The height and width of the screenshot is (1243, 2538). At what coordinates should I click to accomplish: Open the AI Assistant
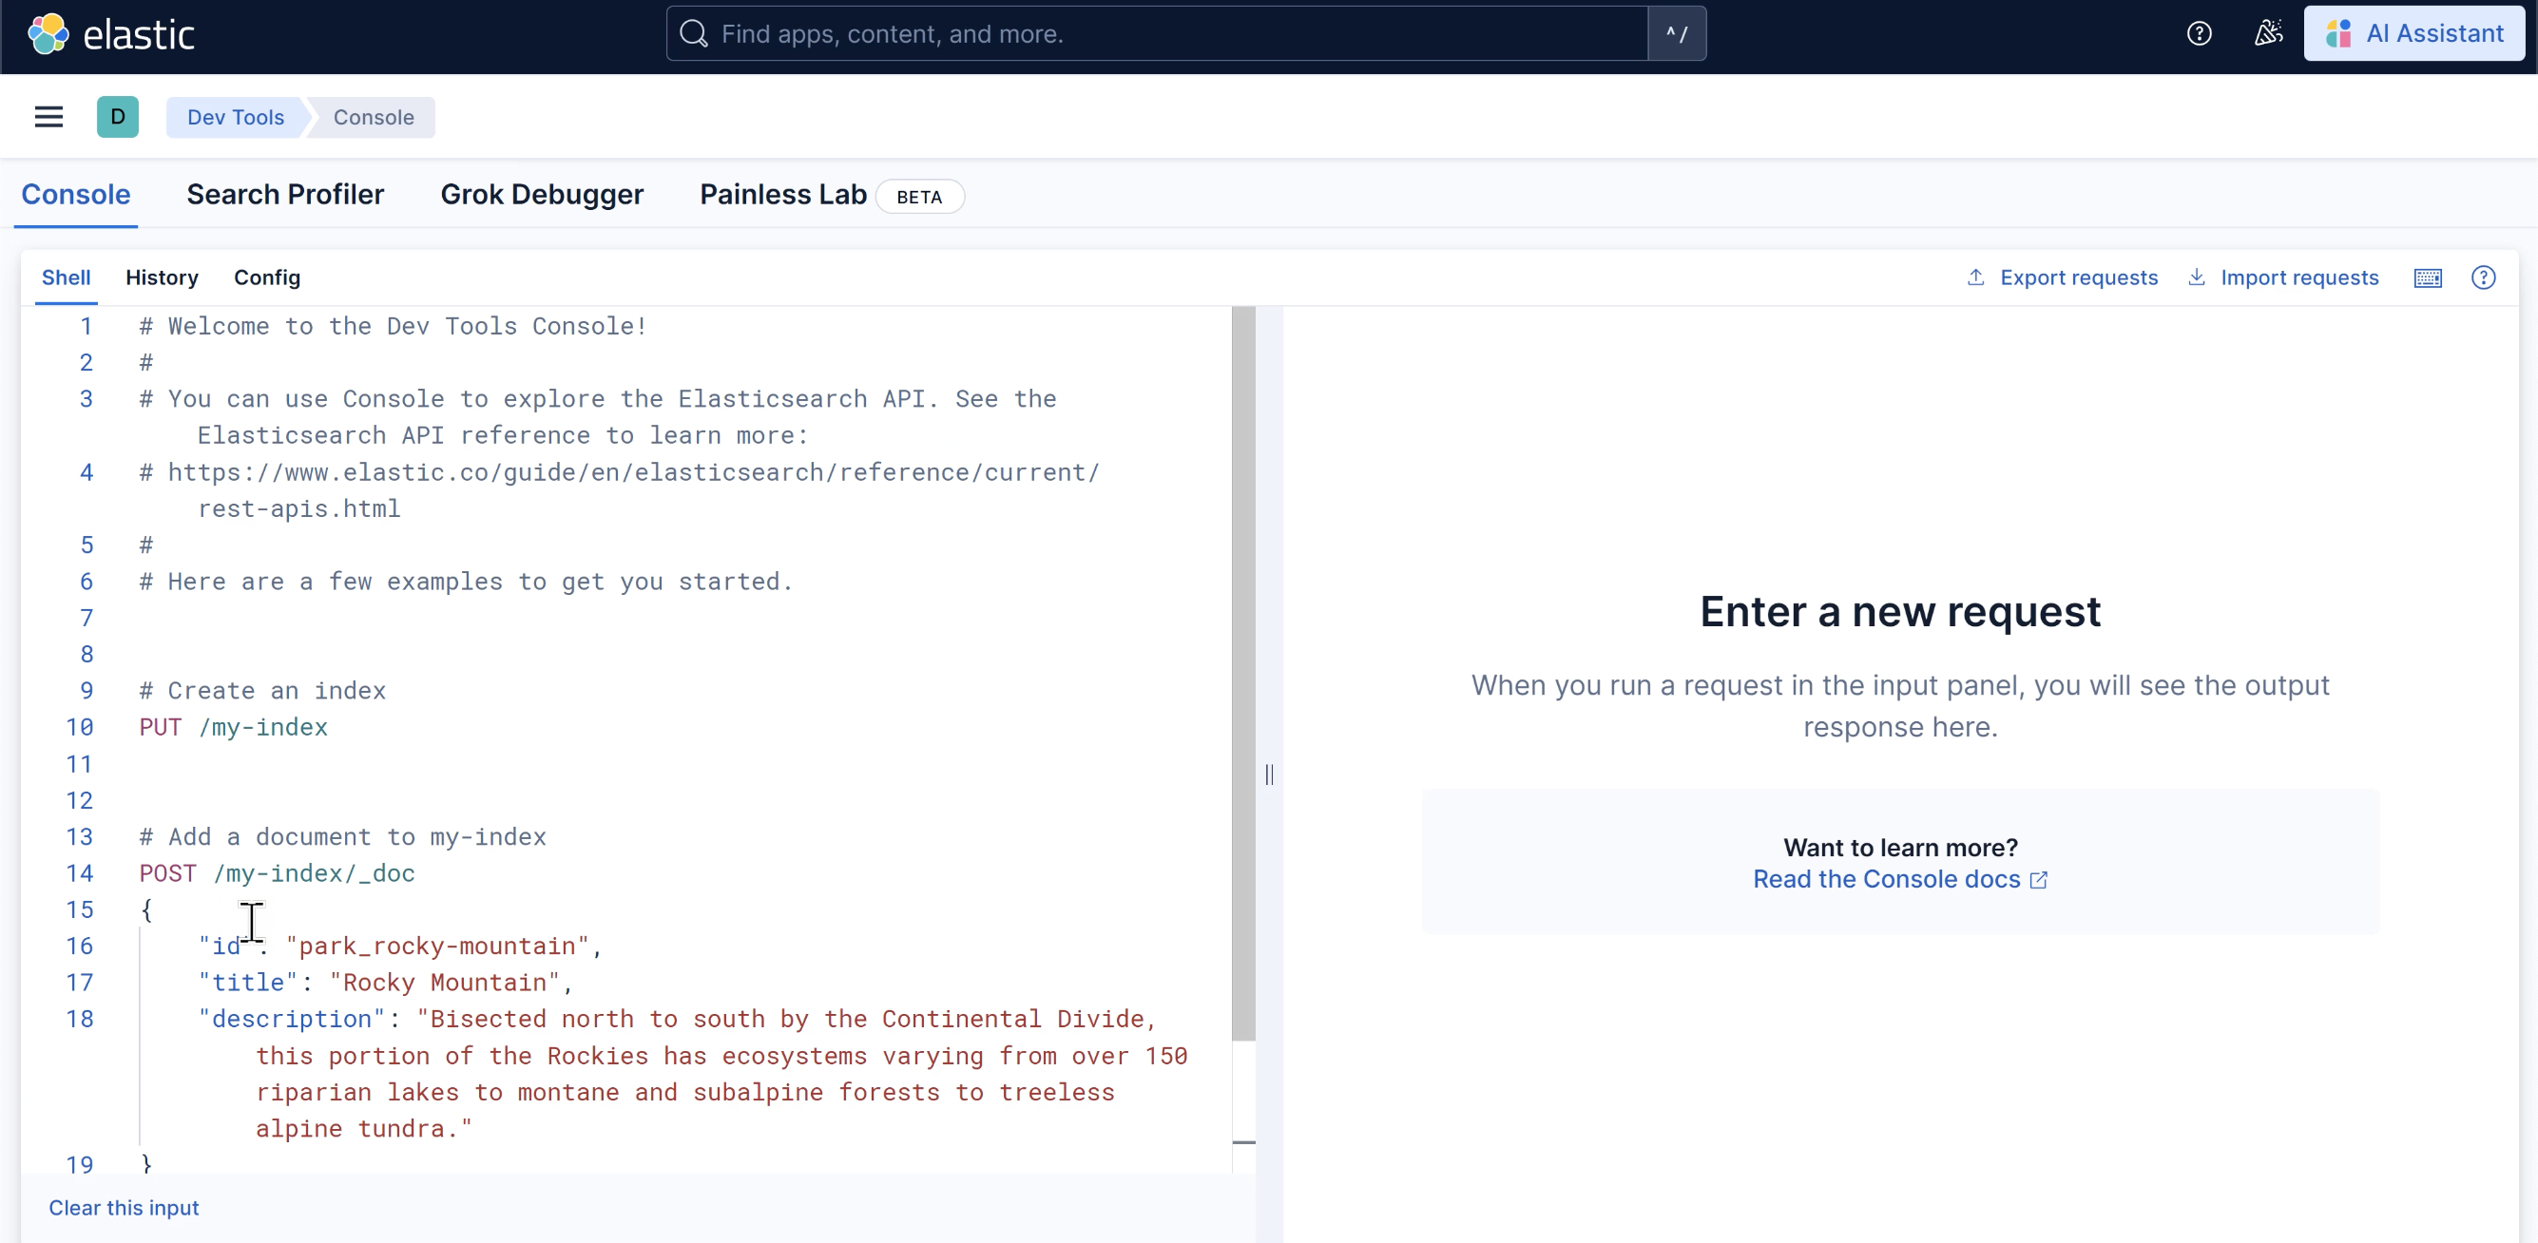point(2413,34)
